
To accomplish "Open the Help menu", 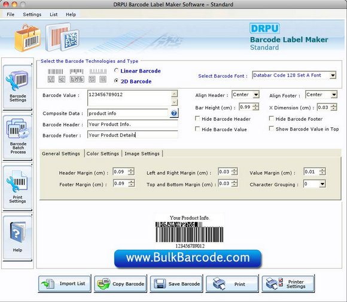I will point(71,14).
